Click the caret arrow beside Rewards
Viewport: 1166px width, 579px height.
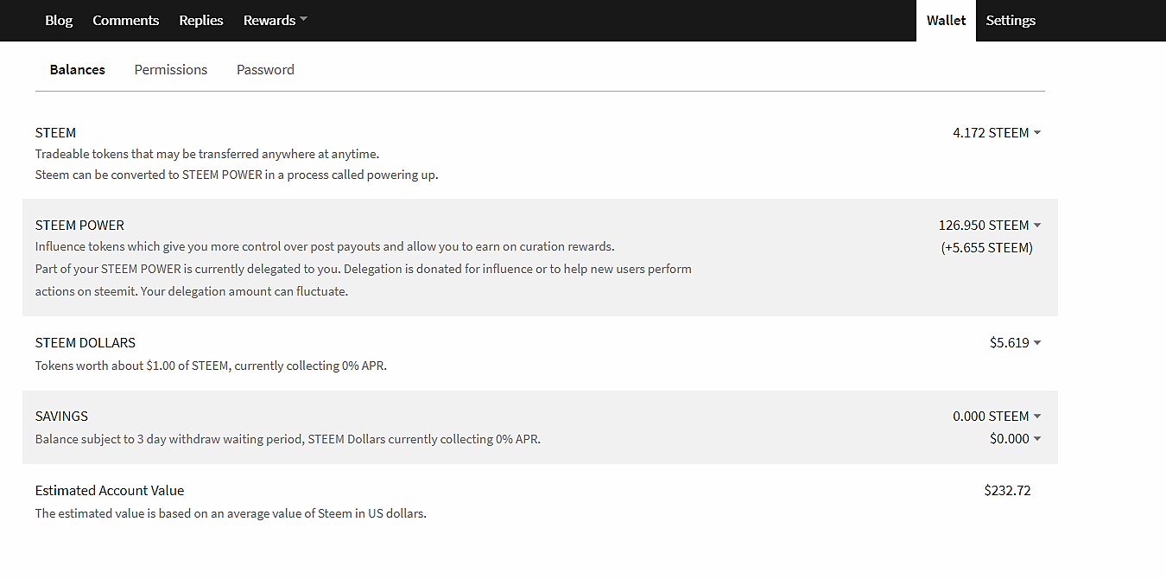(303, 21)
